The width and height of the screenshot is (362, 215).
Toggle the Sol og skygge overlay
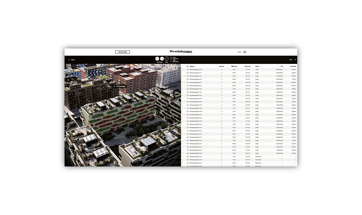121,86
